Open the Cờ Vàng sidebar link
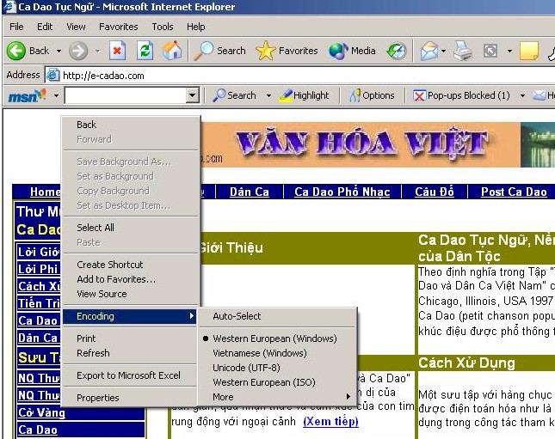The image size is (555, 439). [x=42, y=412]
